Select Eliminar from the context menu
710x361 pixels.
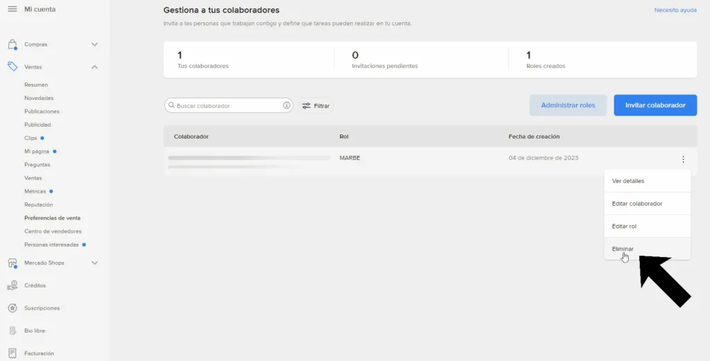[647, 249]
